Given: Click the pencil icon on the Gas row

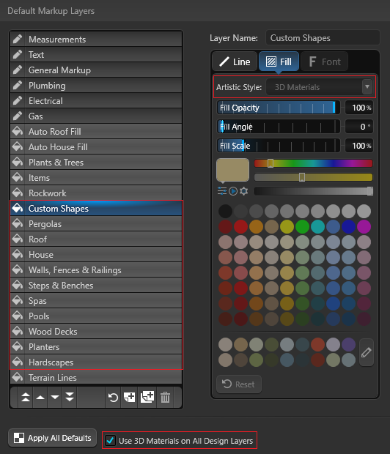Looking at the screenshot, I should coord(18,116).
